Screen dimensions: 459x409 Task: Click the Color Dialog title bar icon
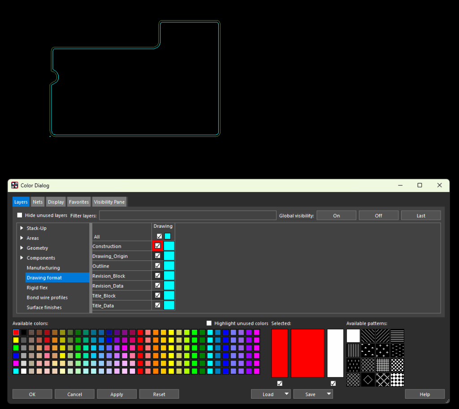click(x=15, y=185)
